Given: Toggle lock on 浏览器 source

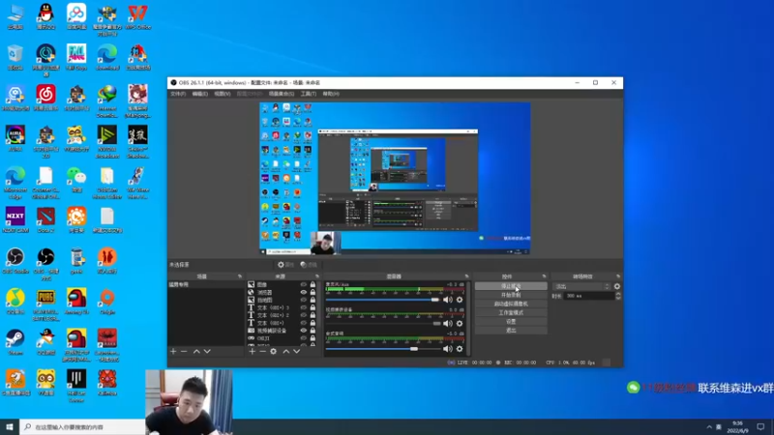Looking at the screenshot, I should click(313, 293).
